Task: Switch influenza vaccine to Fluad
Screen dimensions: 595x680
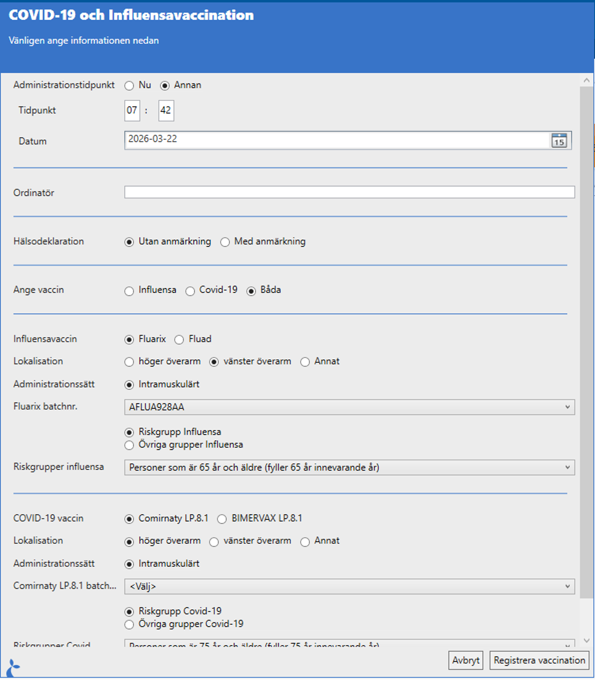Action: point(179,339)
